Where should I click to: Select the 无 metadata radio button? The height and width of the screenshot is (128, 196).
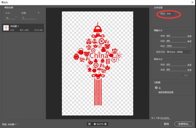[x=156, y=87]
